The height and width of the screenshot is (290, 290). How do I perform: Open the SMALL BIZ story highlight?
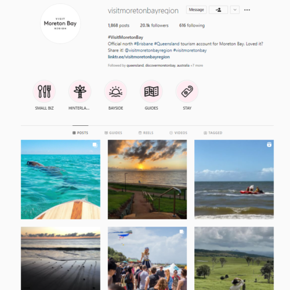44,92
